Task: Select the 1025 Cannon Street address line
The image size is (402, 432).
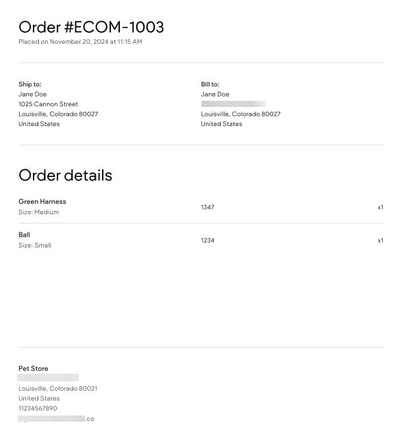Action: [48, 104]
